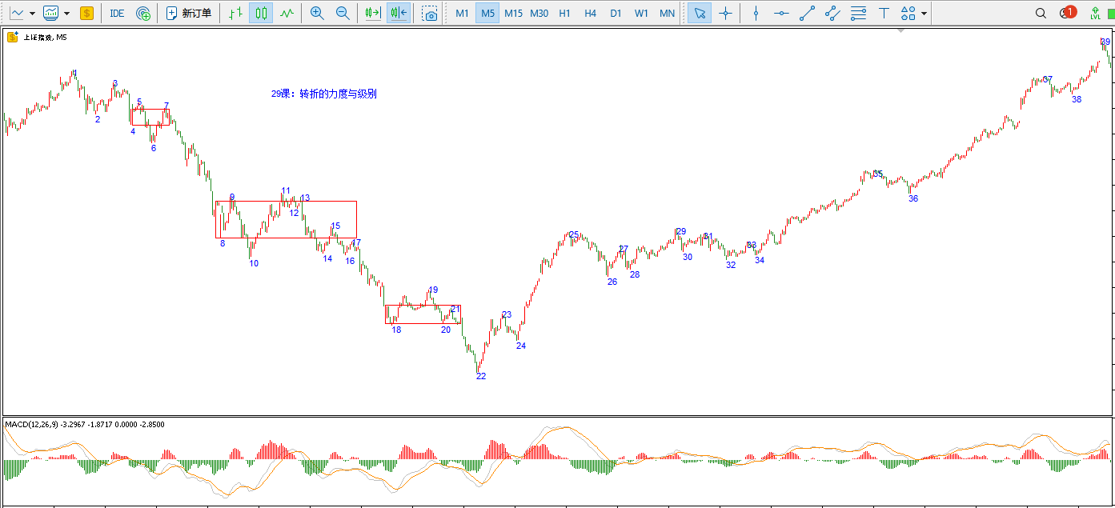
Task: Open the IDE MetaEditor button
Action: pos(117,13)
